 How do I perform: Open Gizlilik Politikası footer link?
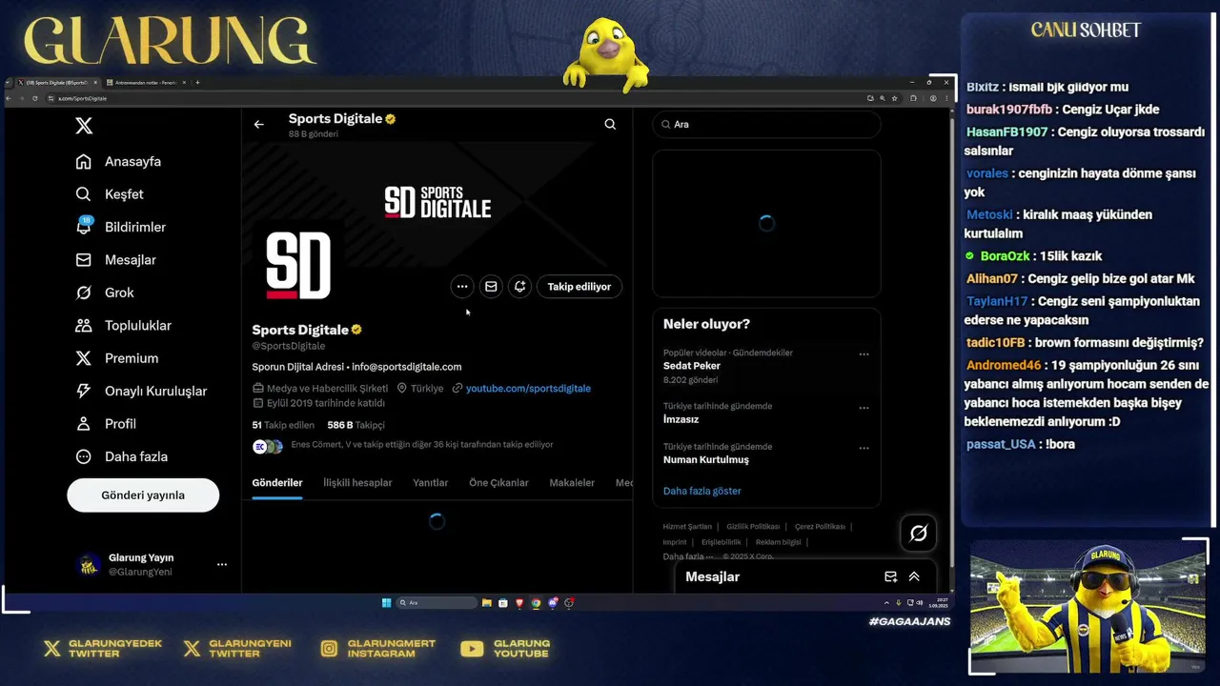pos(753,527)
